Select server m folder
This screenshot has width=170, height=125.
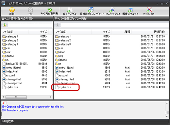[58, 64]
